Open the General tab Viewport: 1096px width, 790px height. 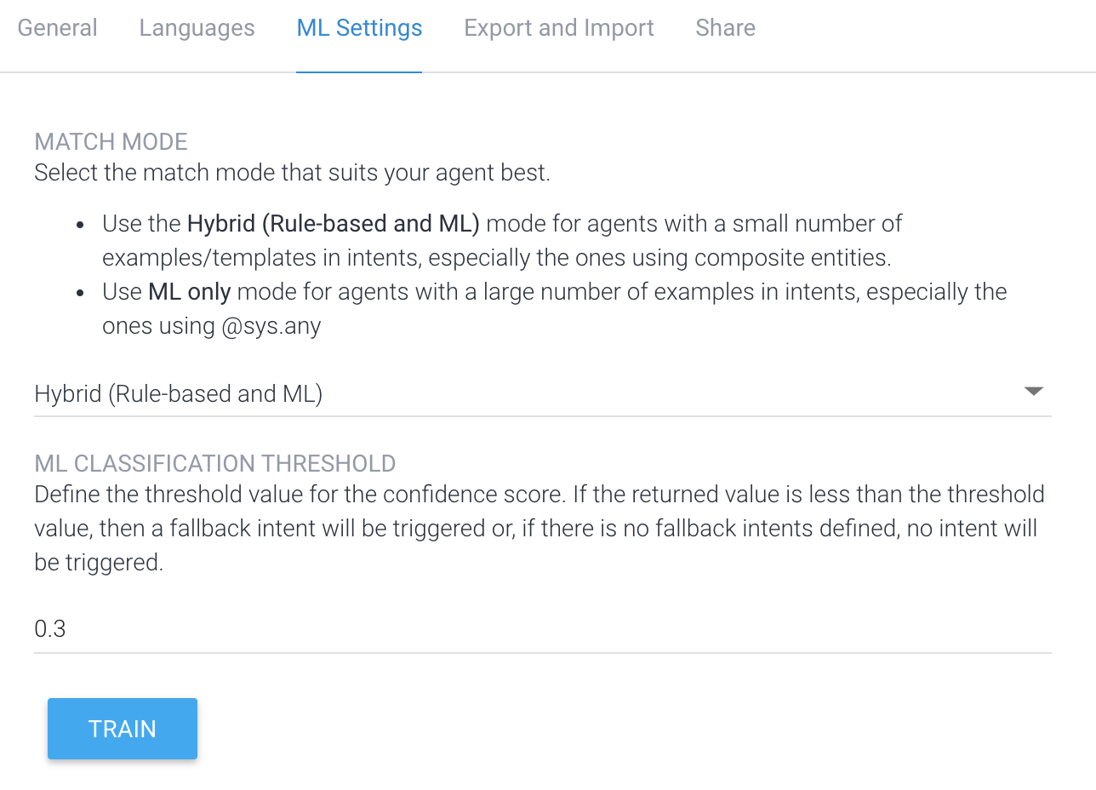57,28
